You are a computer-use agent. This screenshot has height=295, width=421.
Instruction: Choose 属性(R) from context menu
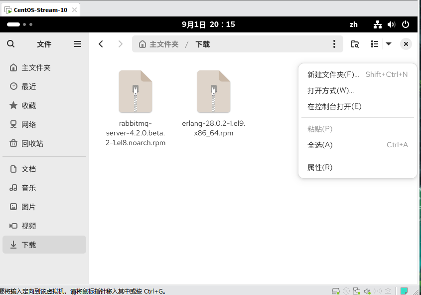[357, 167]
